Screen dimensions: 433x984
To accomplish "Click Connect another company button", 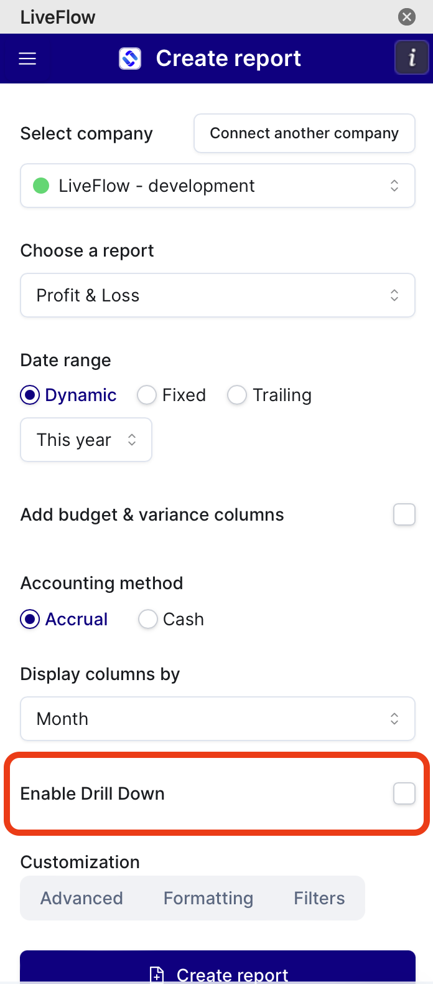I will click(x=304, y=133).
